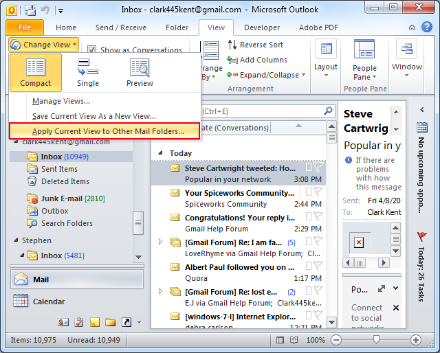Switch to the Send / Receive tab

pyautogui.click(x=121, y=27)
